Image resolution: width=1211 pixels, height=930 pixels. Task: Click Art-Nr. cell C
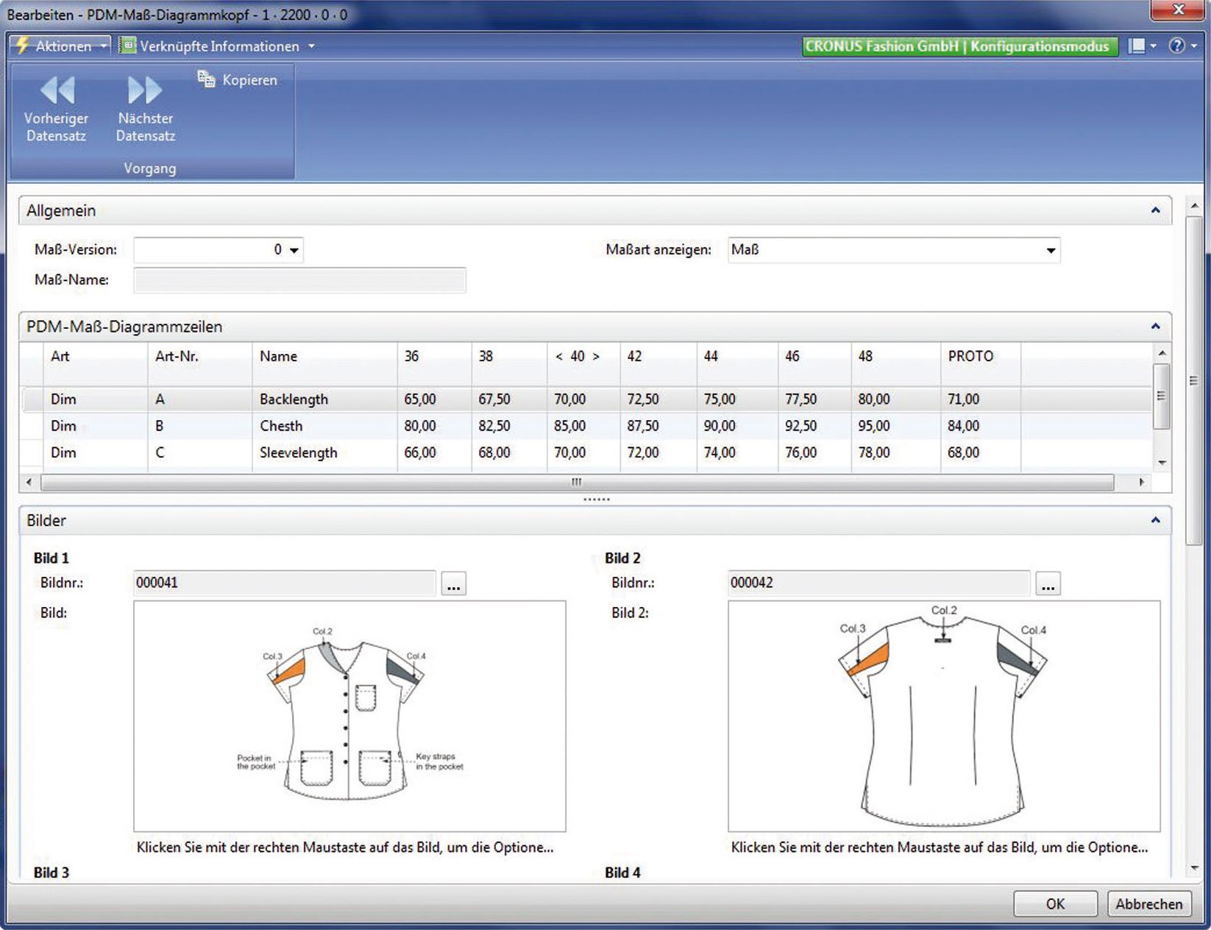pos(200,452)
